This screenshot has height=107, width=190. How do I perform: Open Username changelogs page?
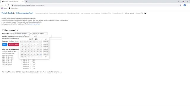click(42, 13)
